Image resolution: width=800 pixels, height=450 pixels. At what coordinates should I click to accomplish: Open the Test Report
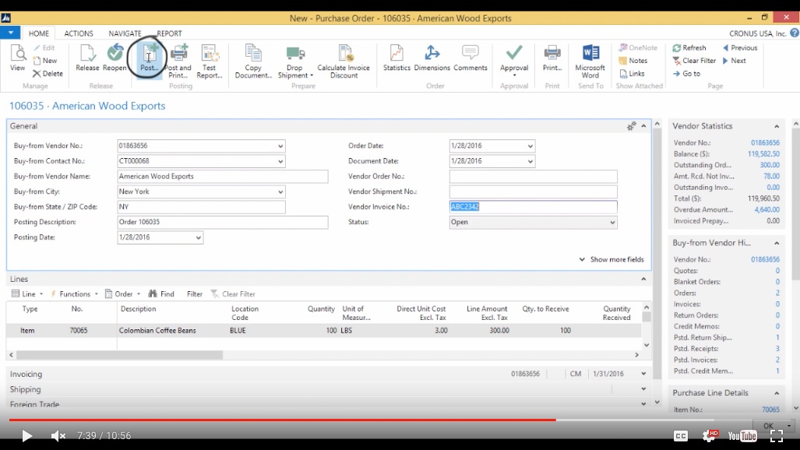[210, 62]
